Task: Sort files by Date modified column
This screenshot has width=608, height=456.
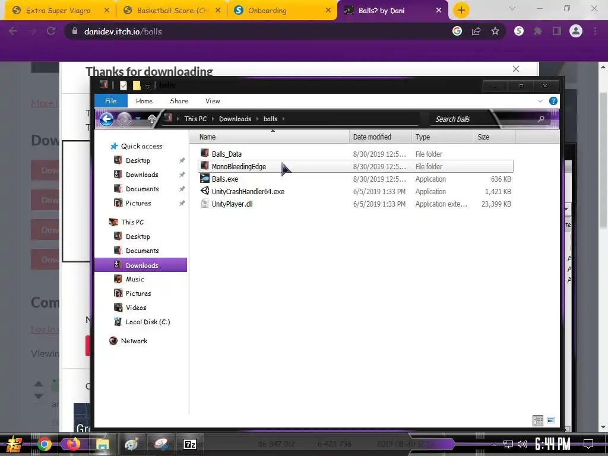Action: [x=381, y=137]
